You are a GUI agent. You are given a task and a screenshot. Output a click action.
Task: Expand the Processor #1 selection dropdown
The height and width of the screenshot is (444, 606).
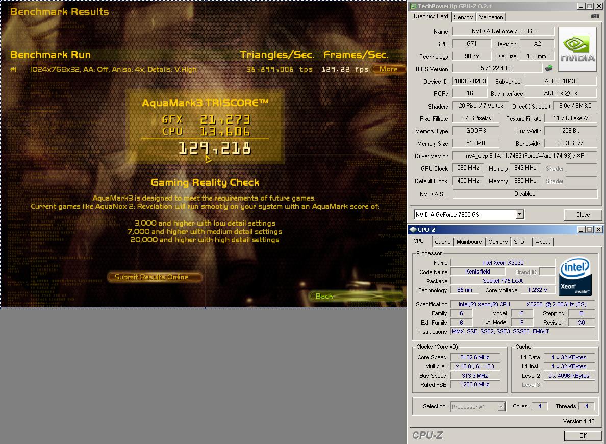[501, 406]
